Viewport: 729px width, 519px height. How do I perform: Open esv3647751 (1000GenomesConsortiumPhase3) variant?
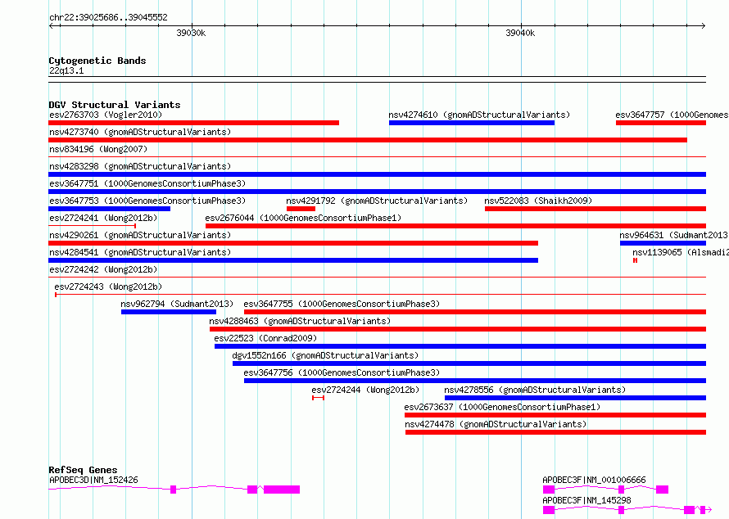point(147,183)
